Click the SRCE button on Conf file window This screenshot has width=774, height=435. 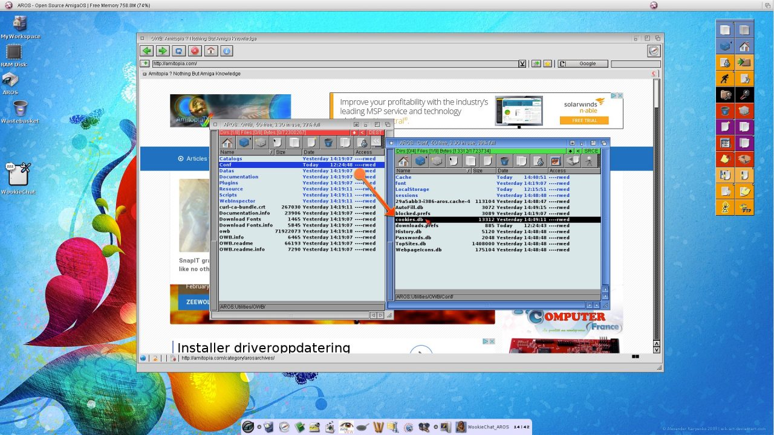pos(591,151)
